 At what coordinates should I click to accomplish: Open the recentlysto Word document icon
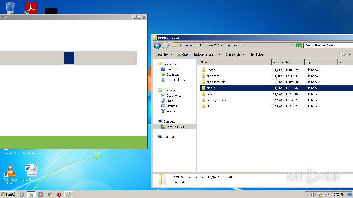pos(31,173)
